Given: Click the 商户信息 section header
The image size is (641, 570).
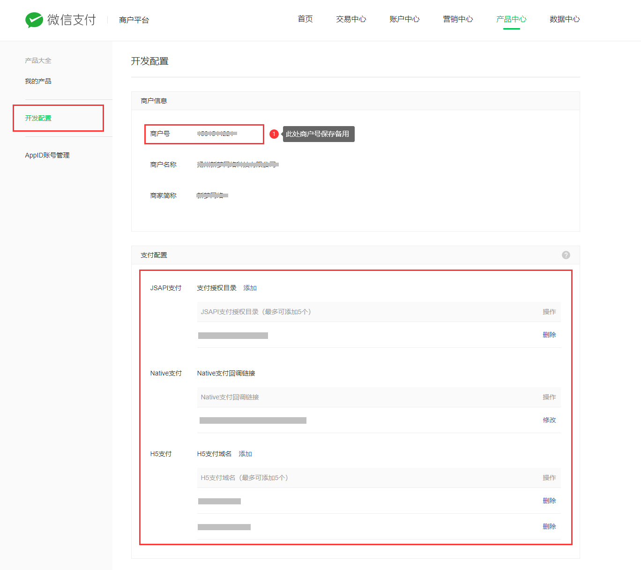Looking at the screenshot, I should 154,101.
